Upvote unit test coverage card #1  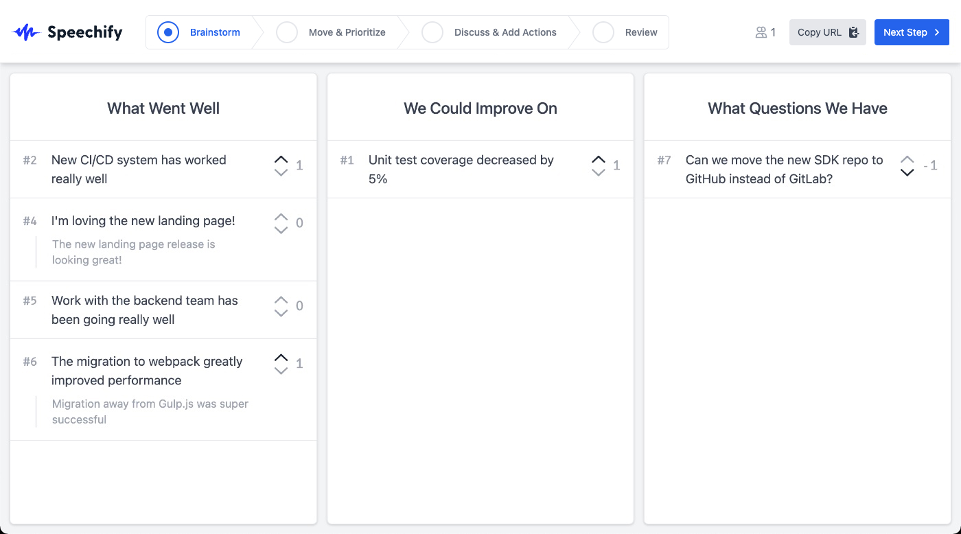598,159
